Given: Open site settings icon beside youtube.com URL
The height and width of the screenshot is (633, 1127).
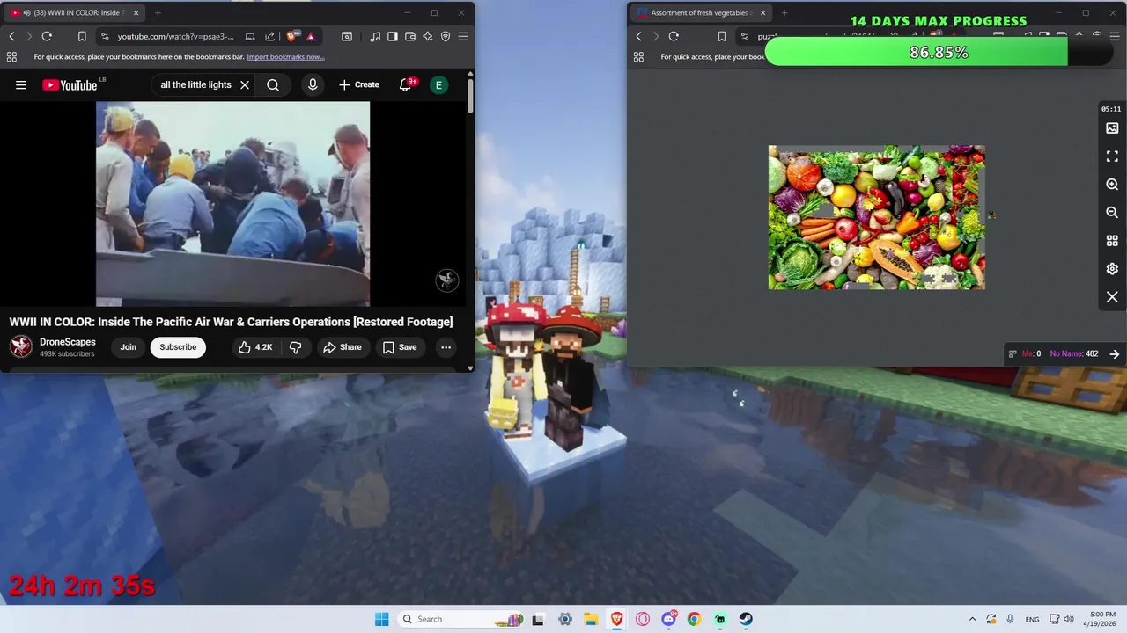Looking at the screenshot, I should pyautogui.click(x=105, y=36).
